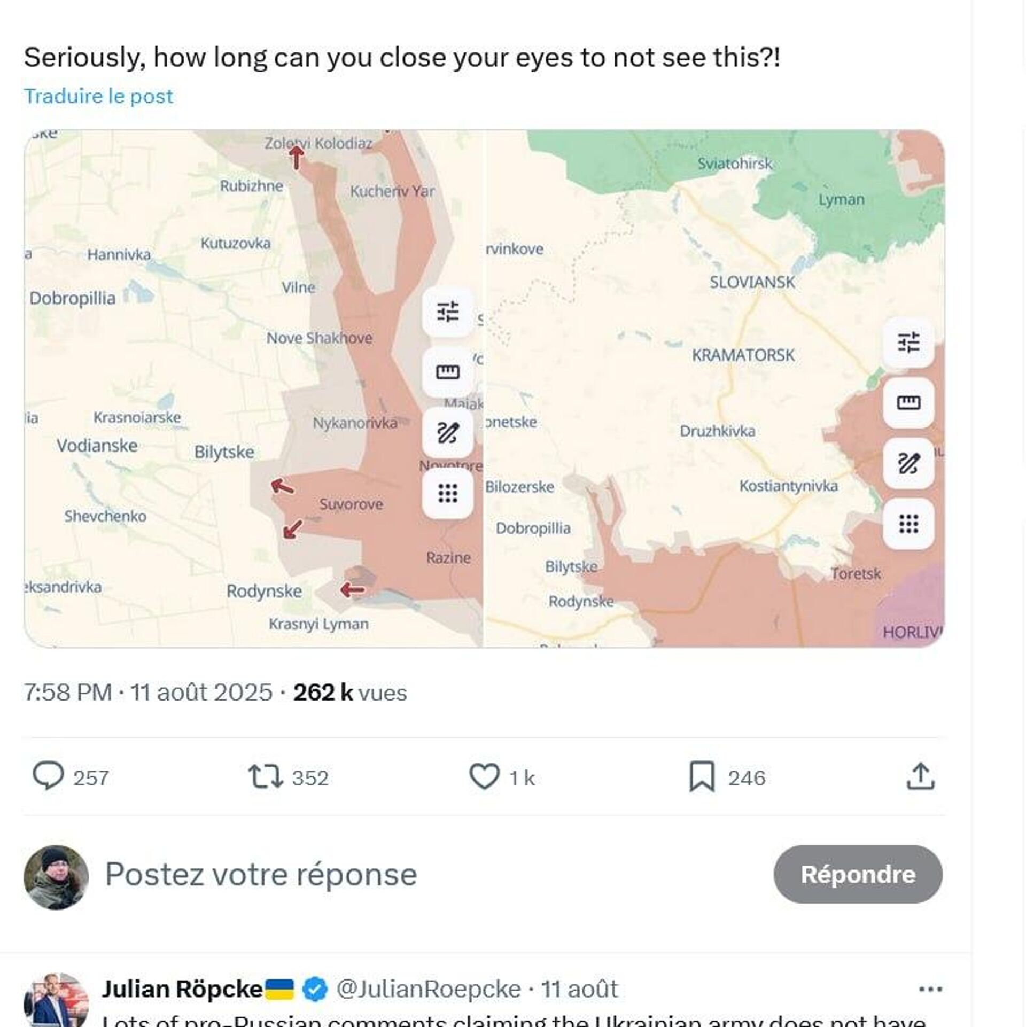
Task: Open the share upload icon
Action: 921,776
